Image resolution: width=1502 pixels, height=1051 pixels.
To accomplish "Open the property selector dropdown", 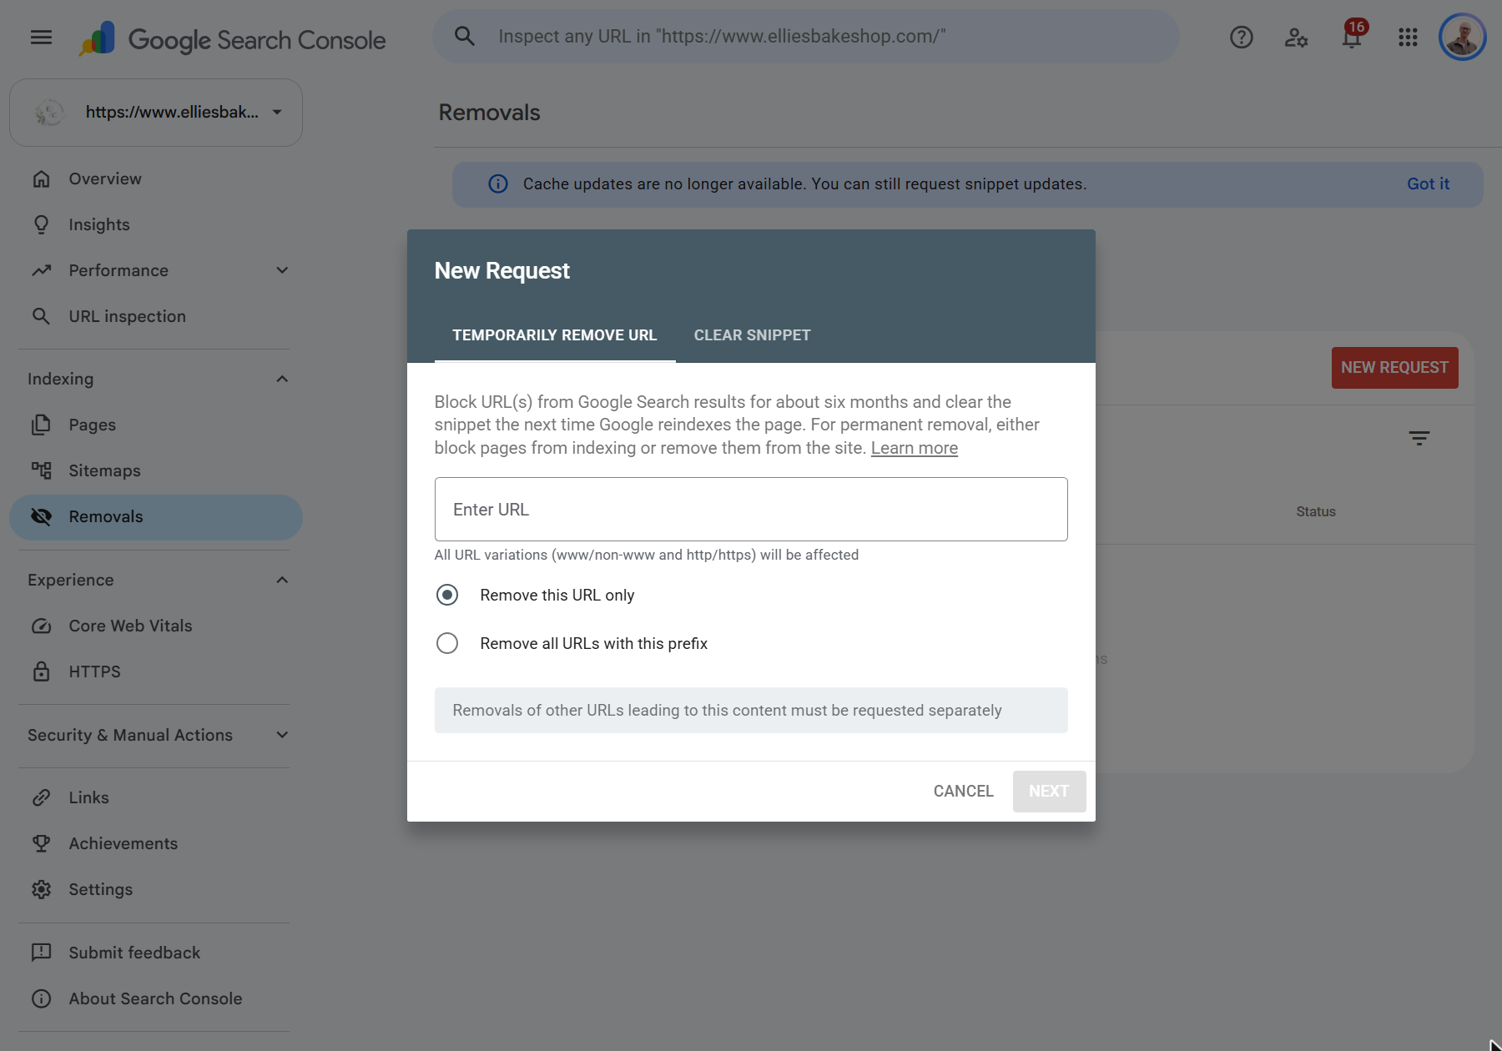I will [x=156, y=113].
